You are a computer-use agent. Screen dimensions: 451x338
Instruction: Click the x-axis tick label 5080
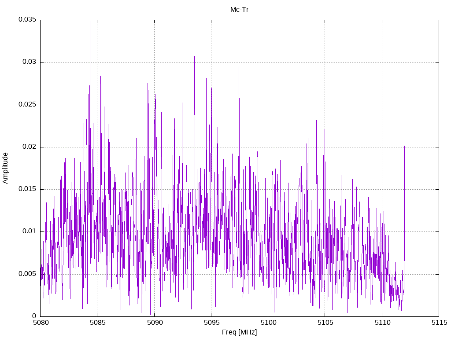(x=41, y=323)
